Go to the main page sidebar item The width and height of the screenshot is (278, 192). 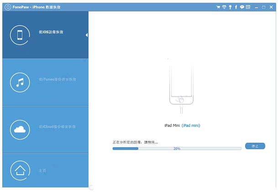pyautogui.click(x=45, y=171)
